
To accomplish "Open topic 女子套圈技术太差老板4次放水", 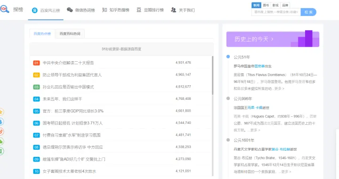I will point(69,171).
